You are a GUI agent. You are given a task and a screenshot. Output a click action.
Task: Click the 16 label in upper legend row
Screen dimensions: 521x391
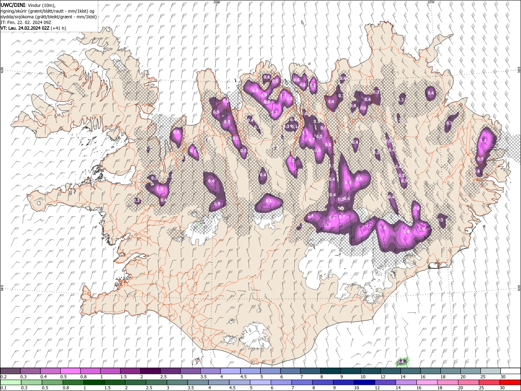click(423, 377)
